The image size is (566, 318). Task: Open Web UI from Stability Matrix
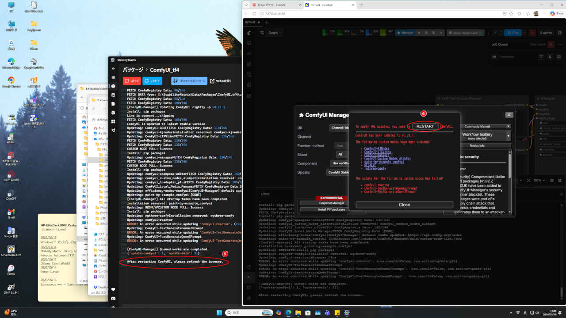(x=220, y=81)
